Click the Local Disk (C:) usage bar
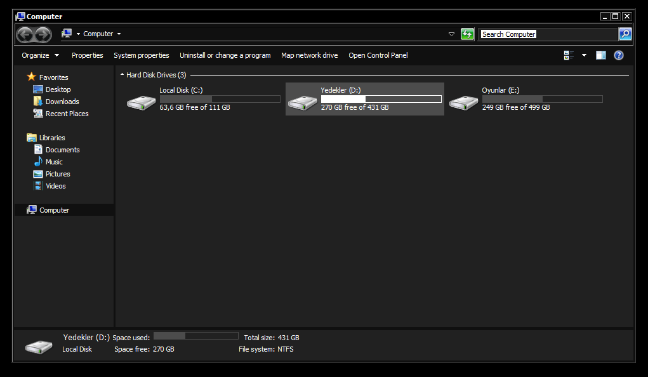The width and height of the screenshot is (648, 377). coord(220,99)
